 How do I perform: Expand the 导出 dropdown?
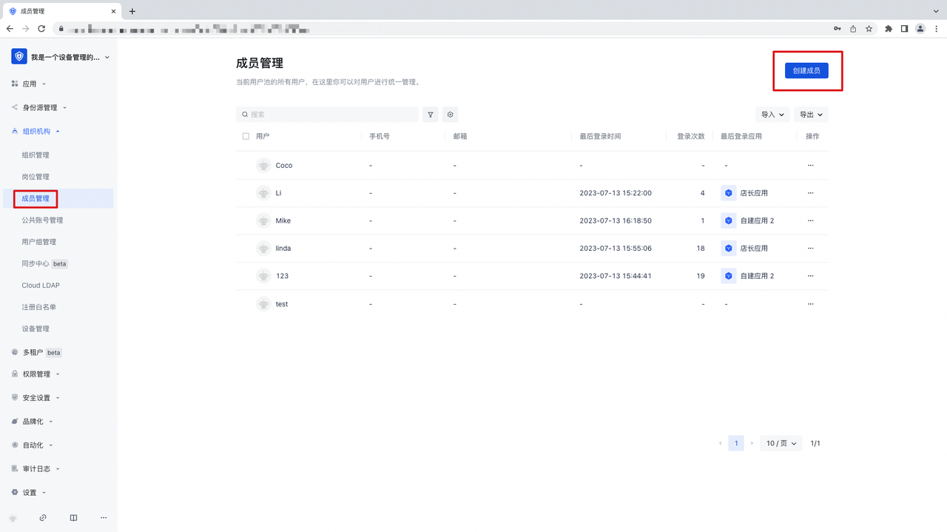[x=811, y=115]
